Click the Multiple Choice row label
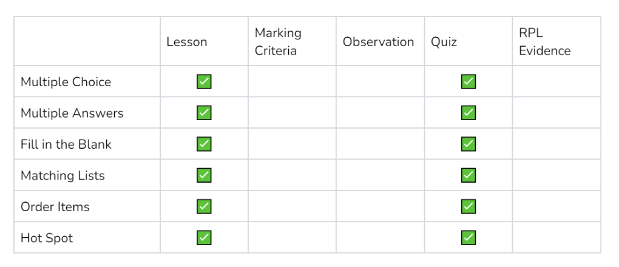619x267 pixels. [x=66, y=82]
